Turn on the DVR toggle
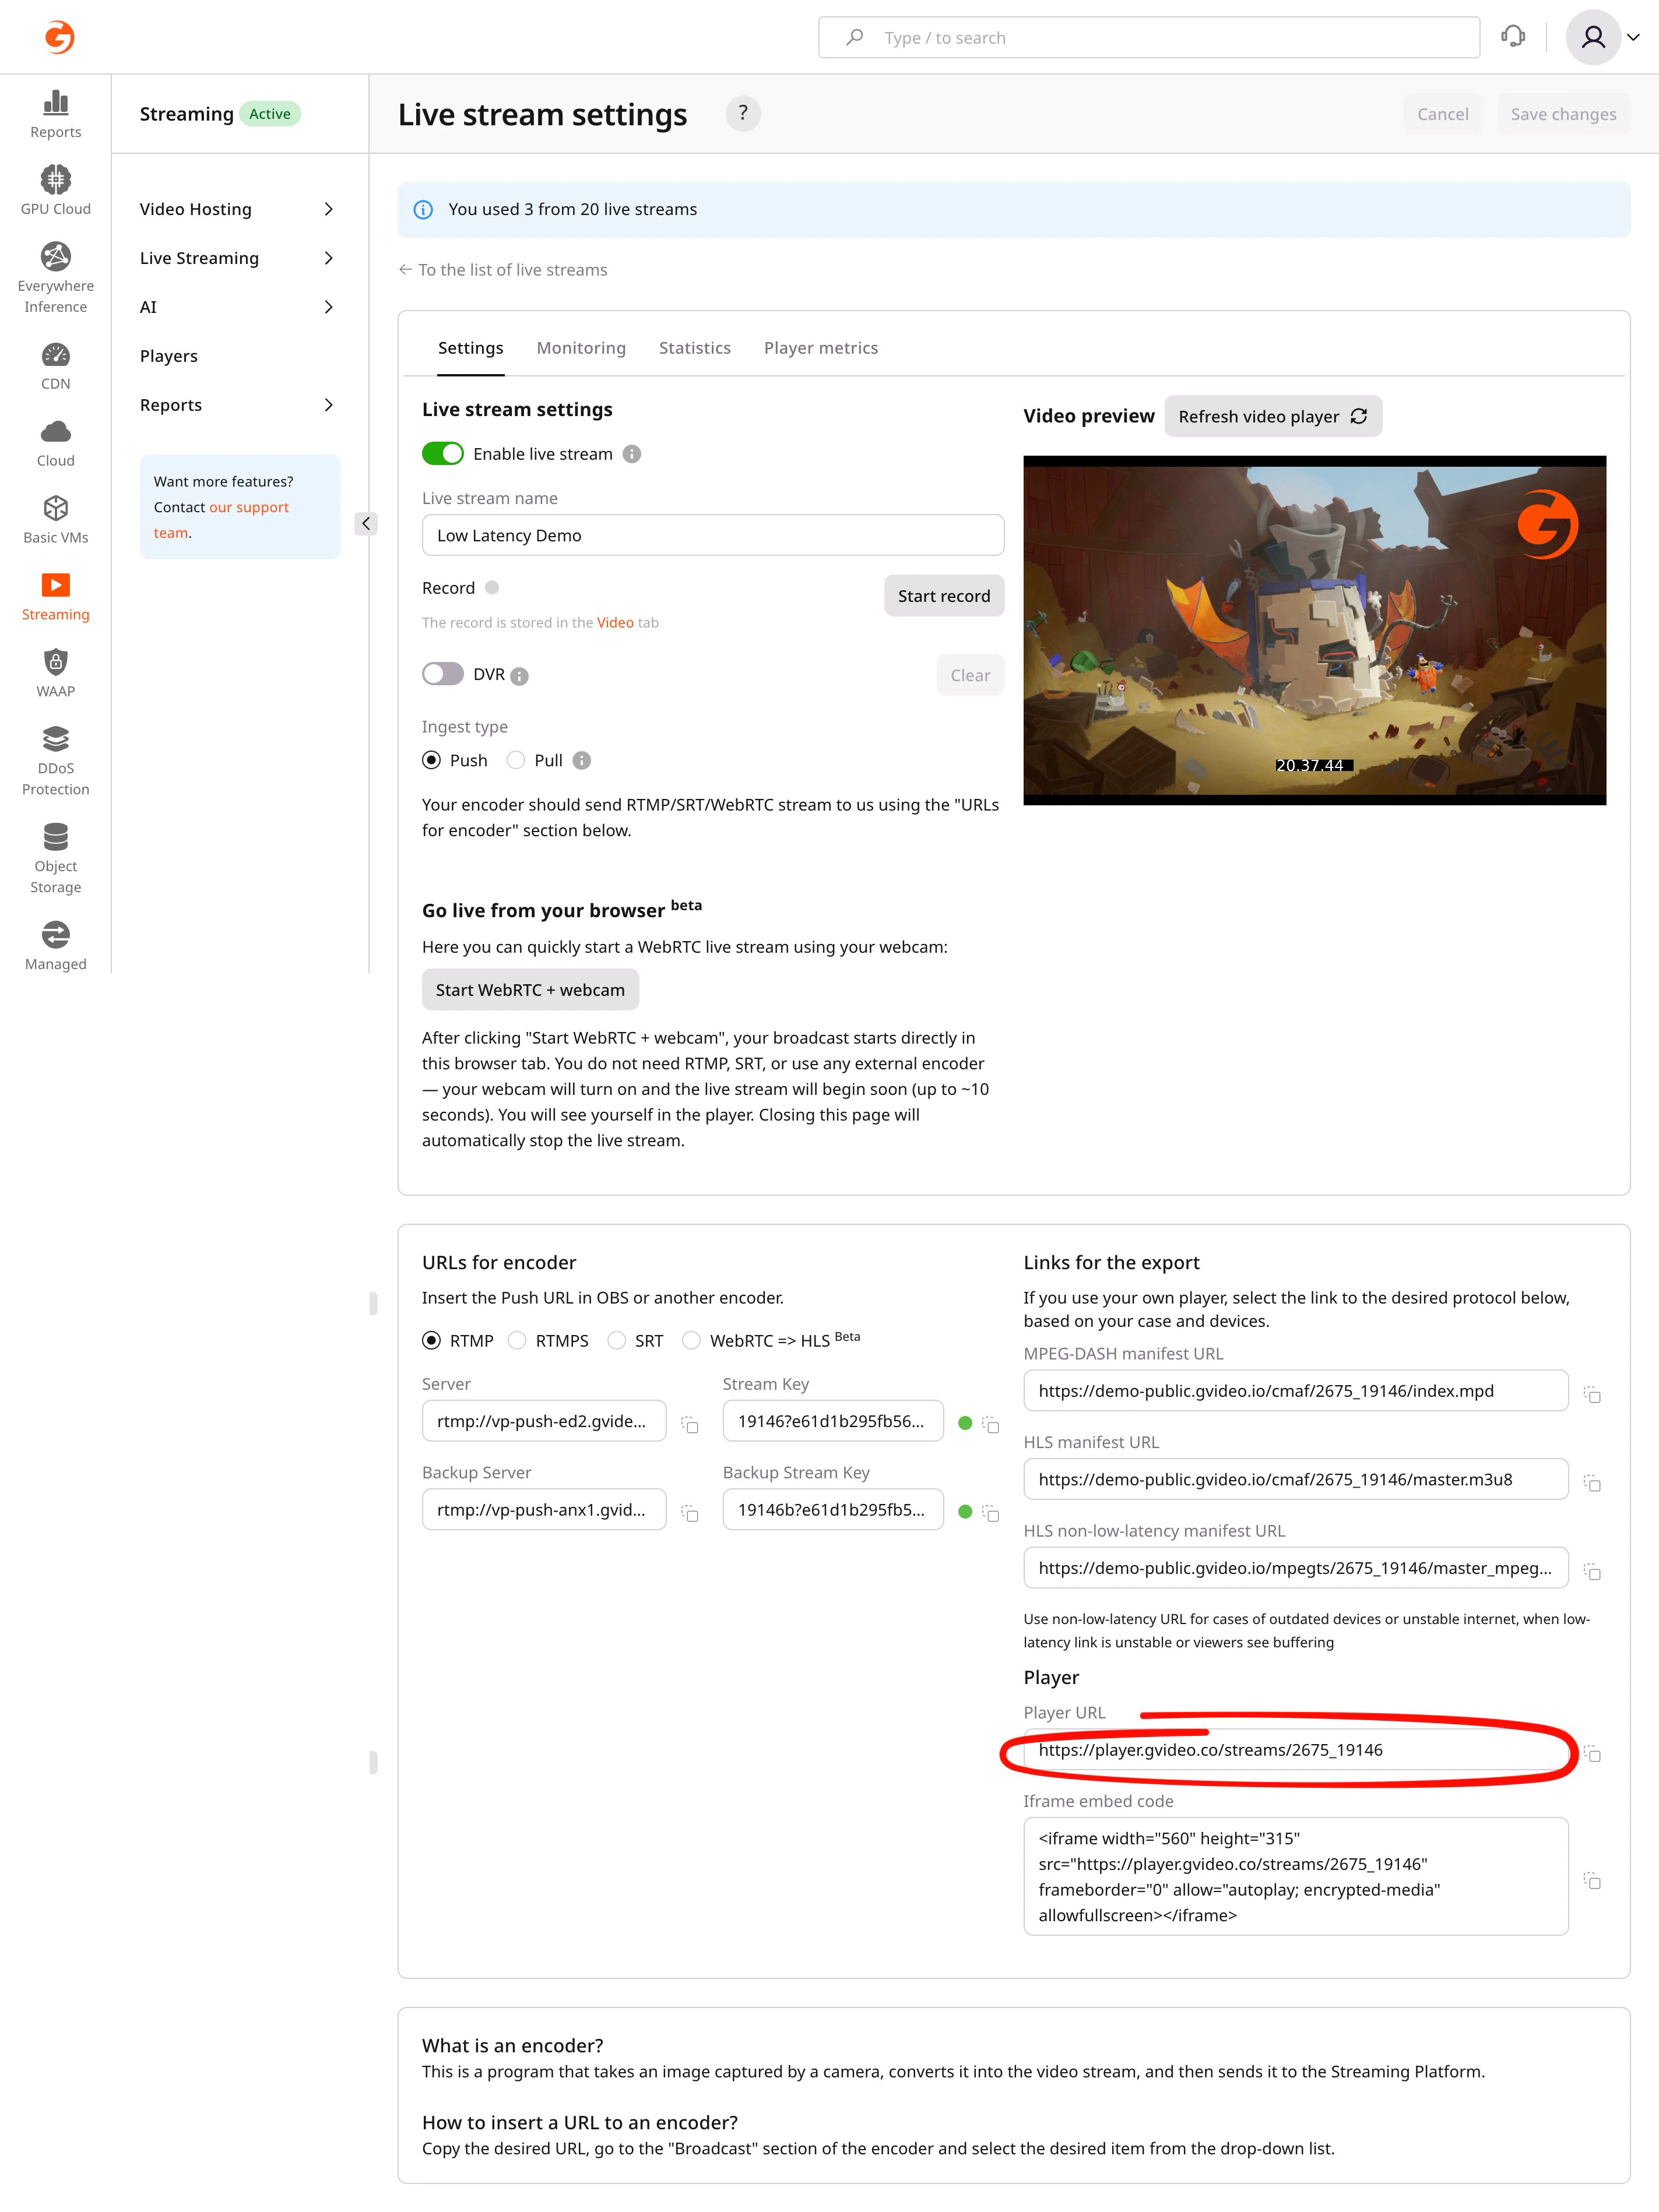The width and height of the screenshot is (1659, 2212). pos(442,674)
